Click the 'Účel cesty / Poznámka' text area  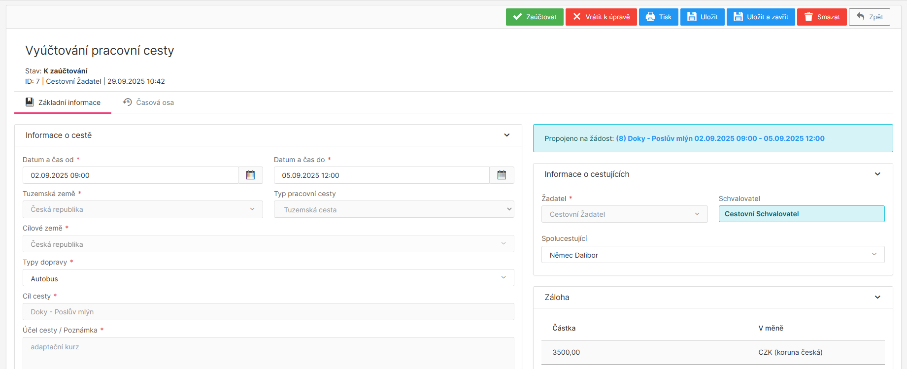[x=268, y=352]
